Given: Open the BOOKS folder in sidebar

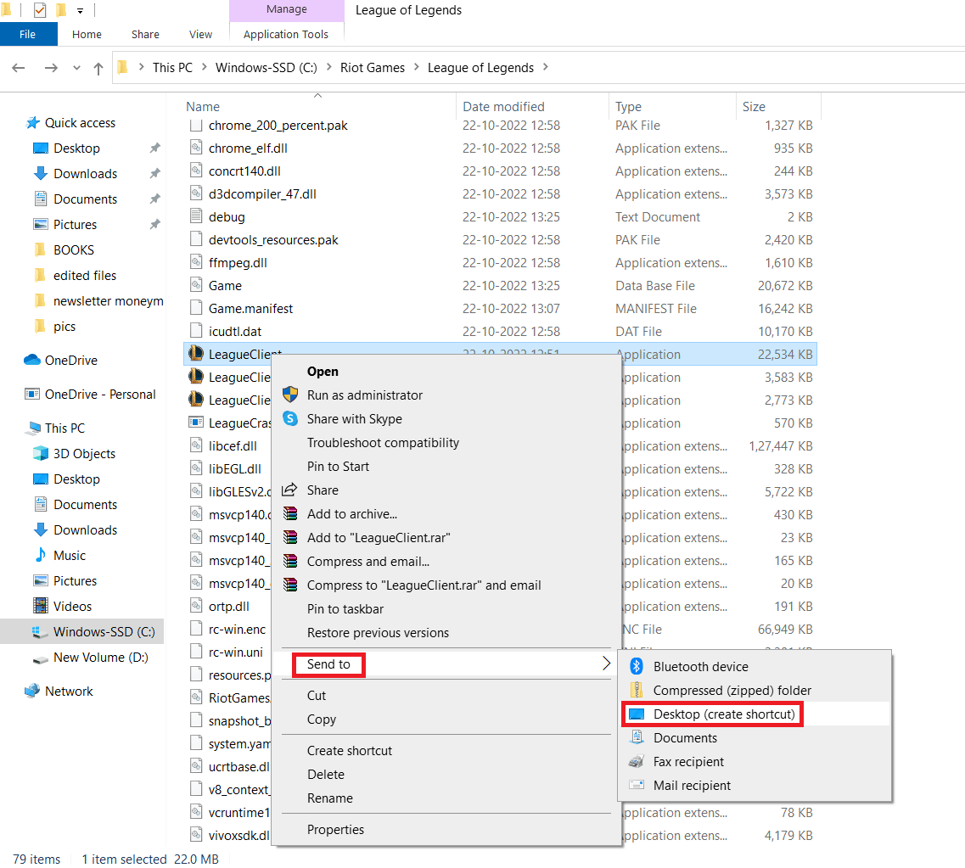Looking at the screenshot, I should [x=74, y=249].
